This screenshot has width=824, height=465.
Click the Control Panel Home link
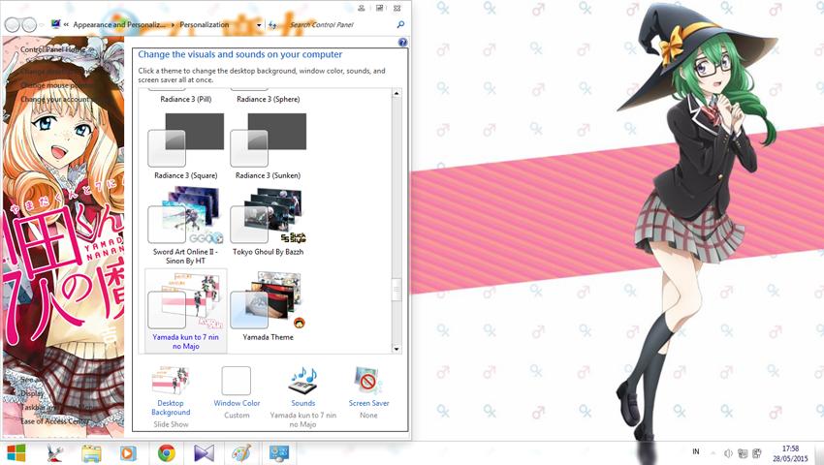pyautogui.click(x=52, y=49)
